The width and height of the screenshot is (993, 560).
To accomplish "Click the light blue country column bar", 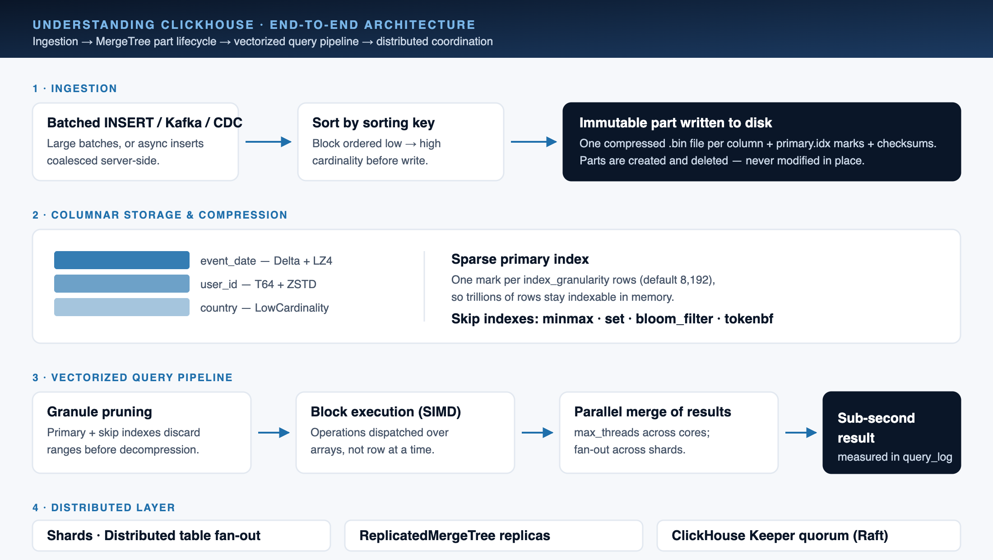I will click(122, 307).
